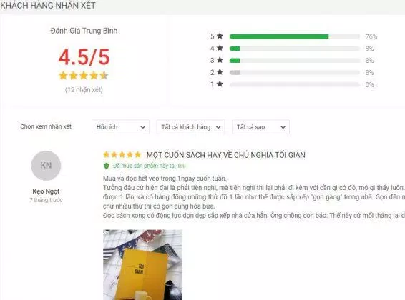Click the 4 star rating row icon
Screen dimensions: 405x300
point(220,48)
